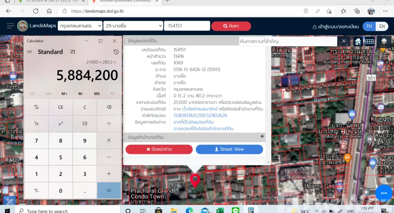Open the map layers icon
Image resolution: width=394 pixels, height=213 pixels.
click(x=384, y=41)
